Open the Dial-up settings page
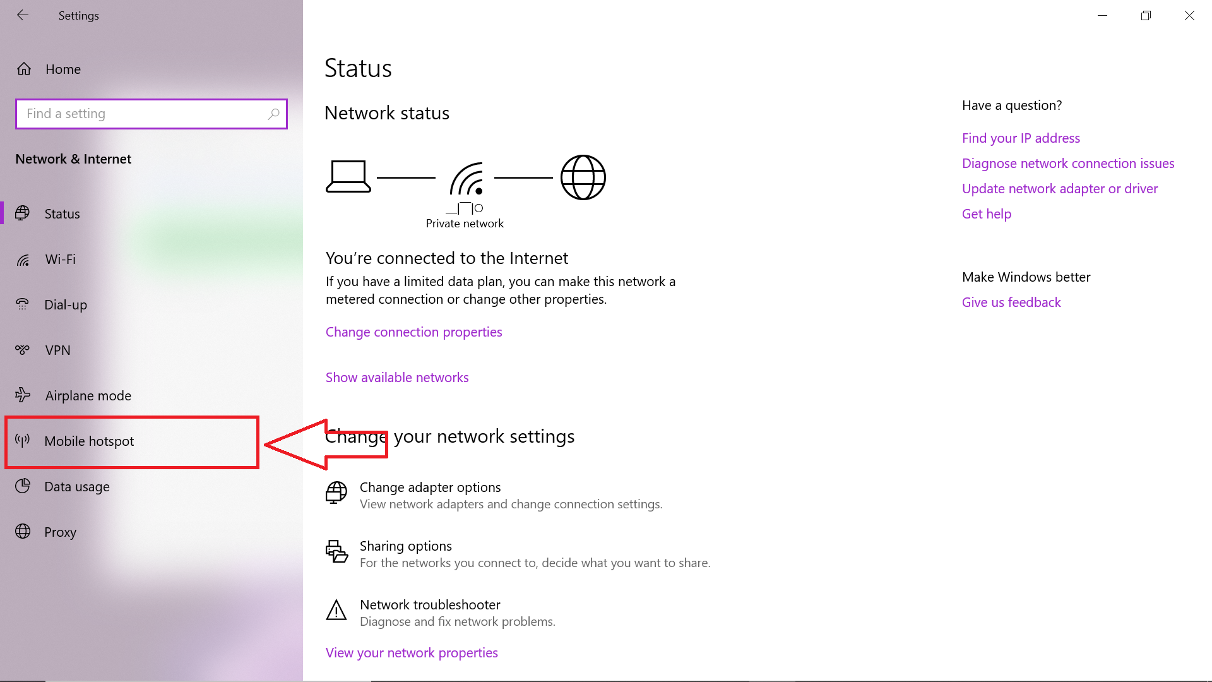1212x682 pixels. coord(66,305)
